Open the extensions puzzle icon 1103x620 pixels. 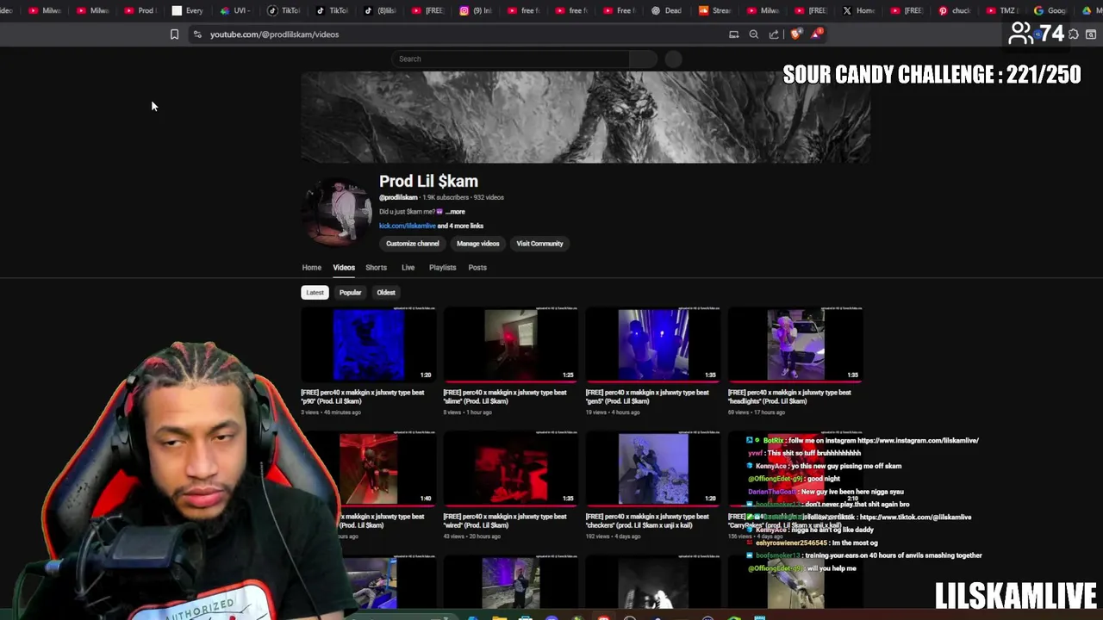(x=1074, y=34)
